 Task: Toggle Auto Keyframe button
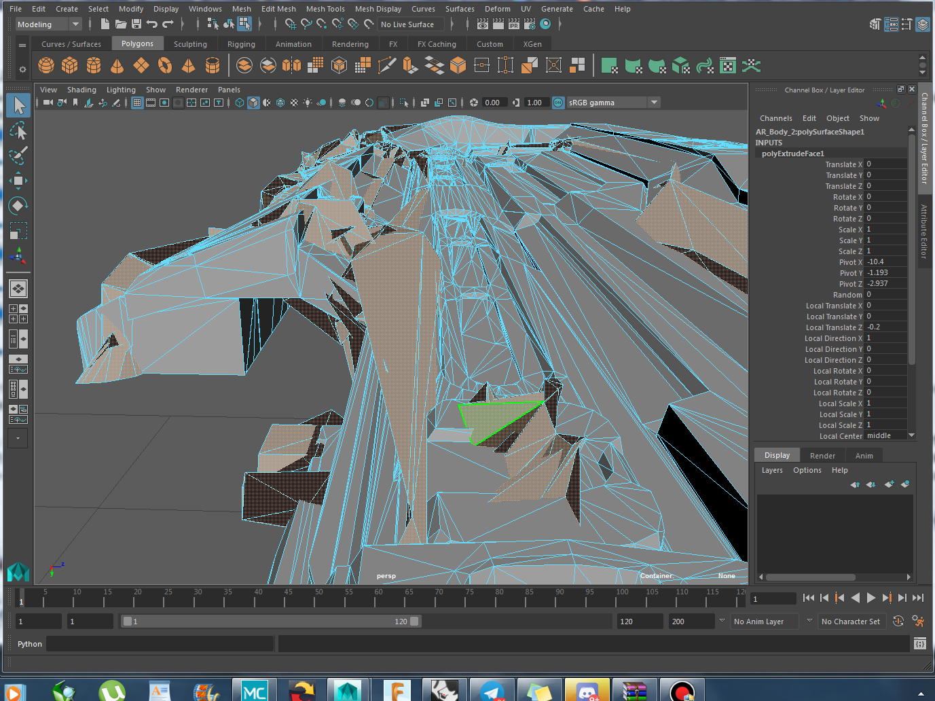tap(898, 621)
